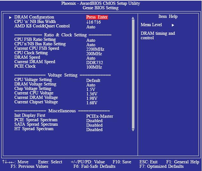
Task: Click the vertical scrollbar track
Action: (133, 74)
